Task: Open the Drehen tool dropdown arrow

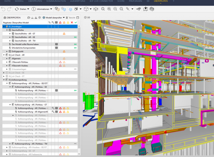Action: (28, 9)
